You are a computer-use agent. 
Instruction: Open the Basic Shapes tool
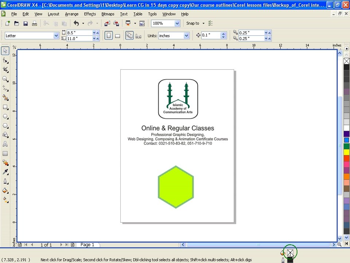click(x=5, y=135)
